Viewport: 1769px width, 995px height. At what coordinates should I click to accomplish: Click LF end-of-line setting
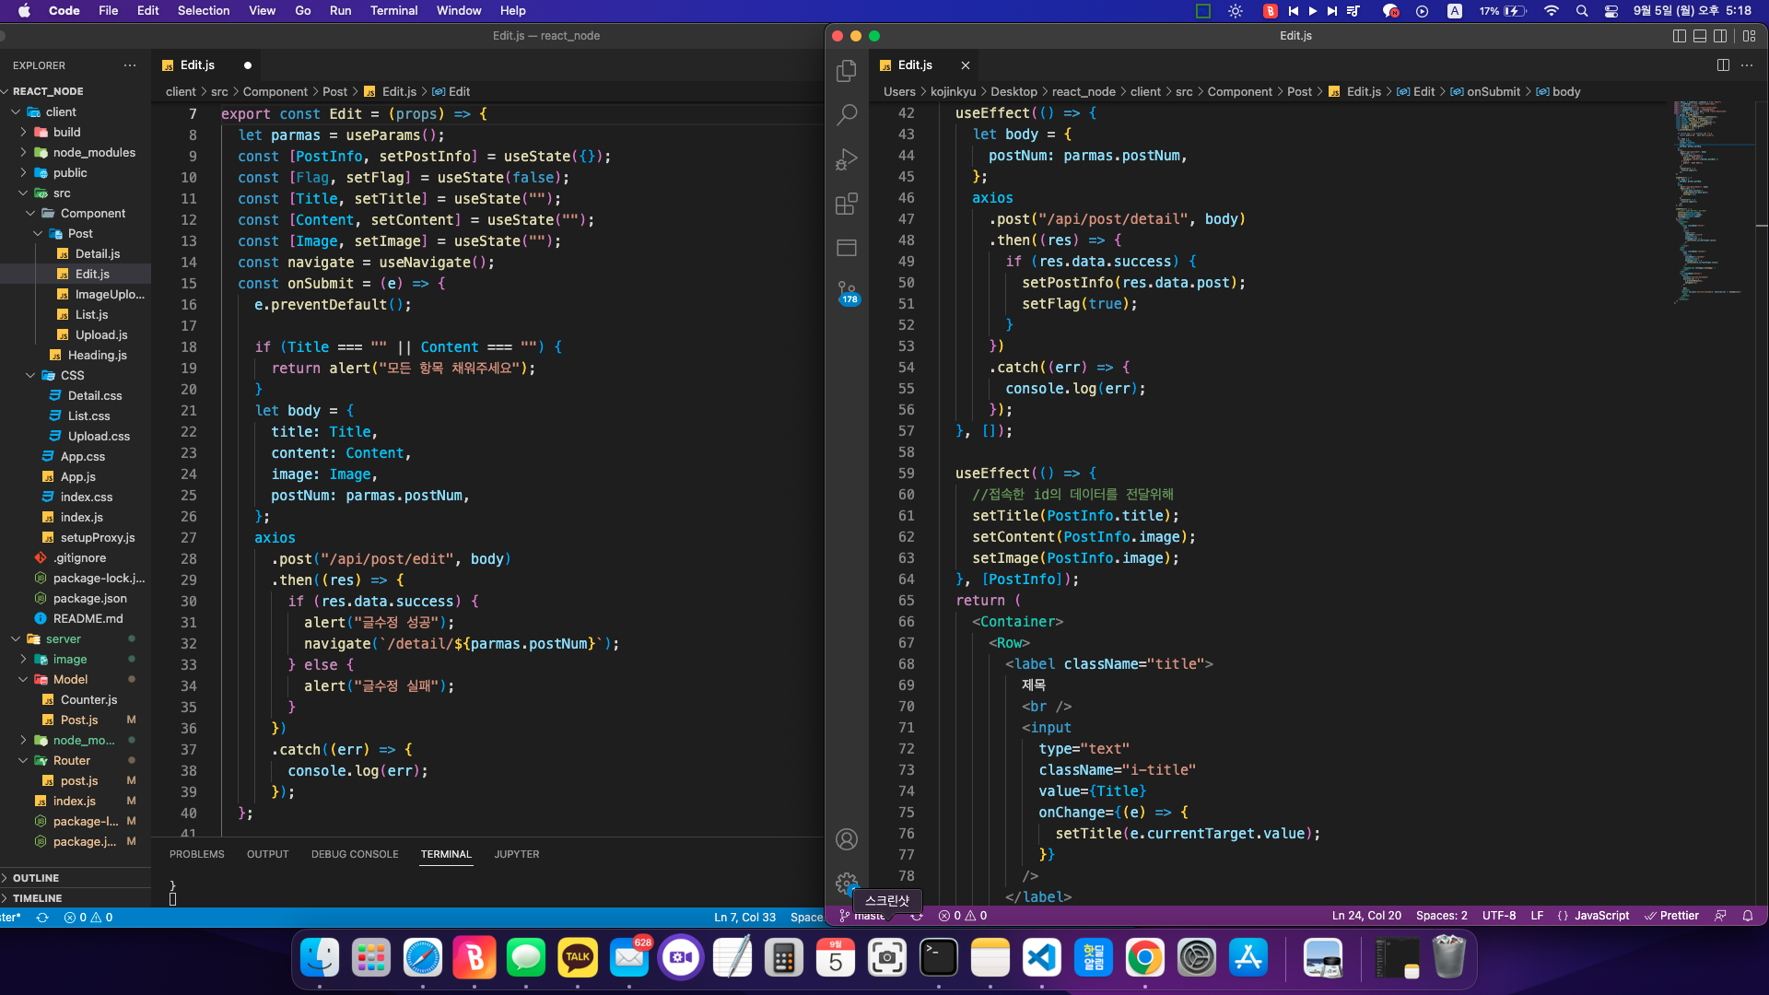click(1536, 916)
